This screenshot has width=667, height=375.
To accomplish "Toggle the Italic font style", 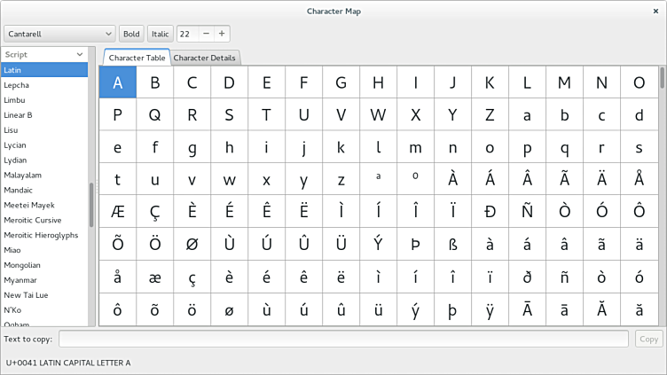I will point(160,34).
